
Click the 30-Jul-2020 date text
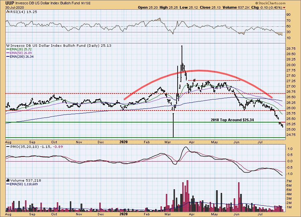pos(15,7)
